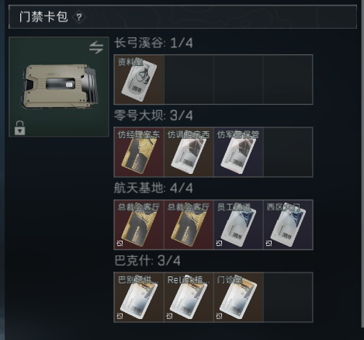Image resolution: width=364 pixels, height=340 pixels.
Task: Select the 西区大门 key card
Action: pyautogui.click(x=288, y=224)
